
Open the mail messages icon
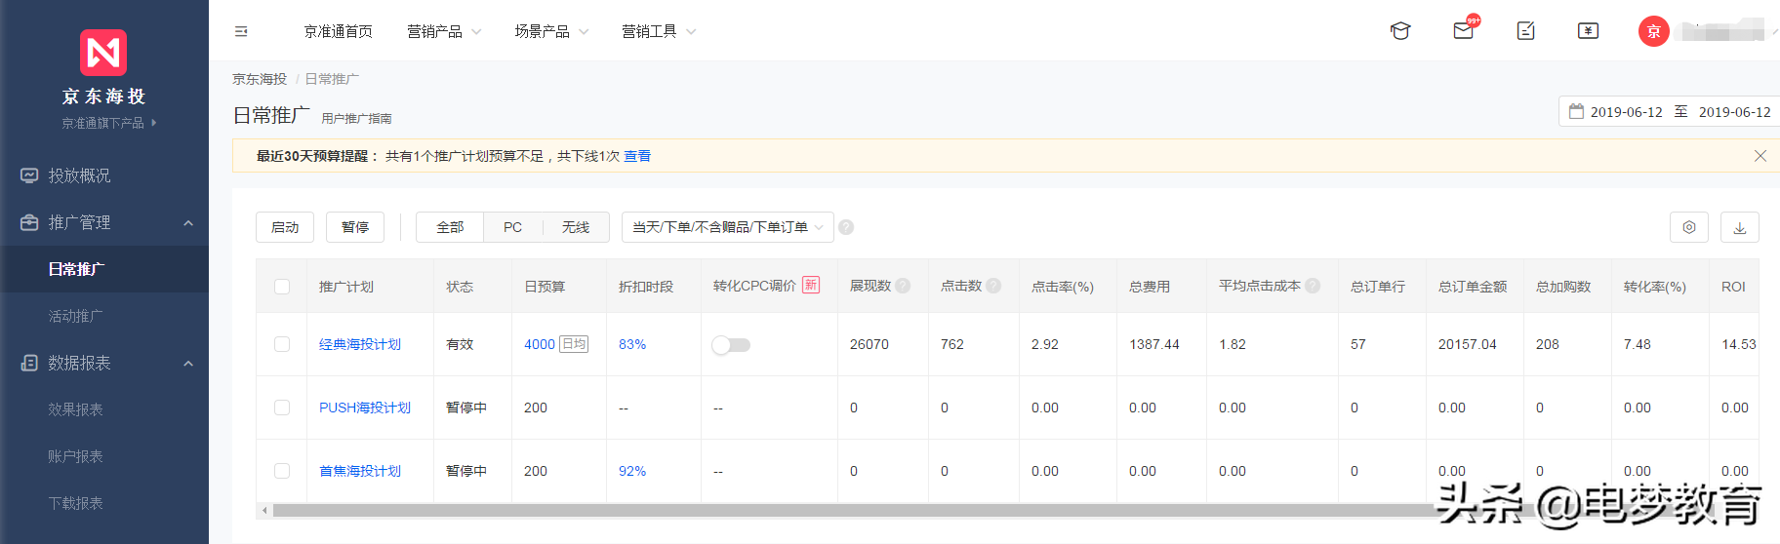pyautogui.click(x=1463, y=31)
